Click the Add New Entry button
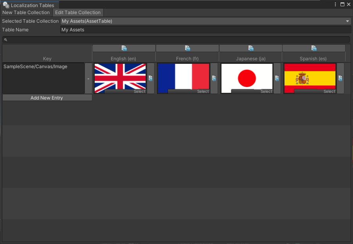 click(47, 97)
